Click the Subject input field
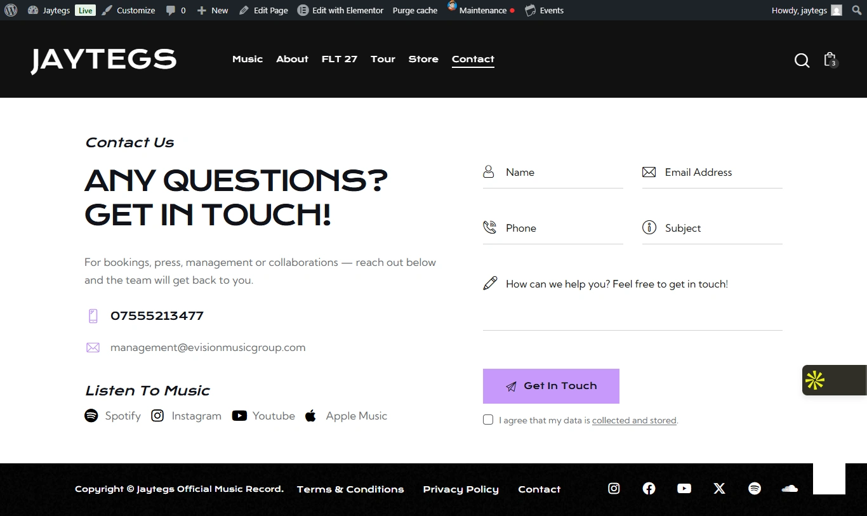The image size is (867, 516). 712,228
